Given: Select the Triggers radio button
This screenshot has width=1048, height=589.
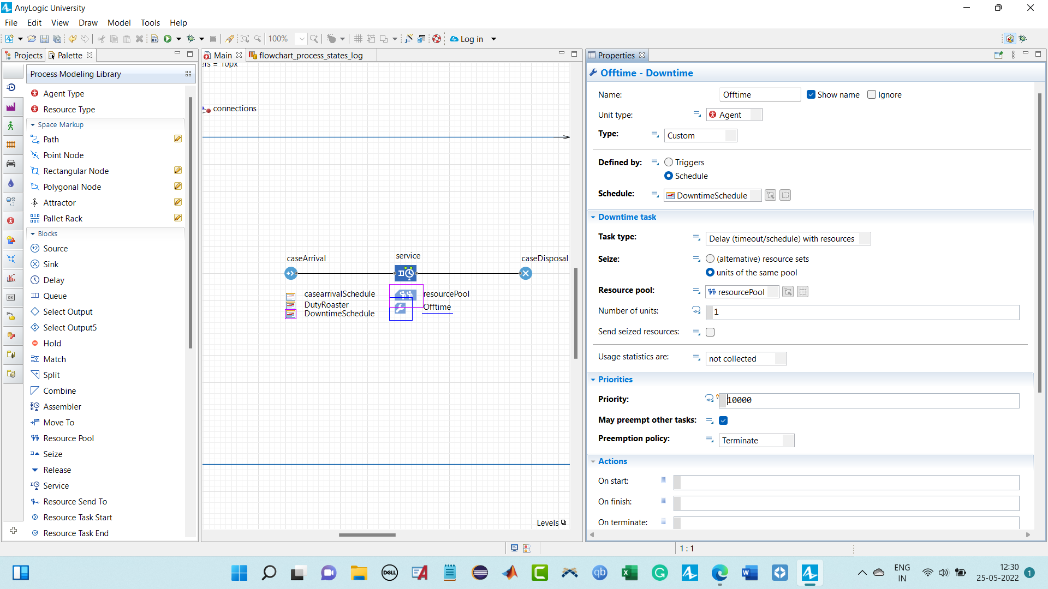Looking at the screenshot, I should (x=669, y=162).
